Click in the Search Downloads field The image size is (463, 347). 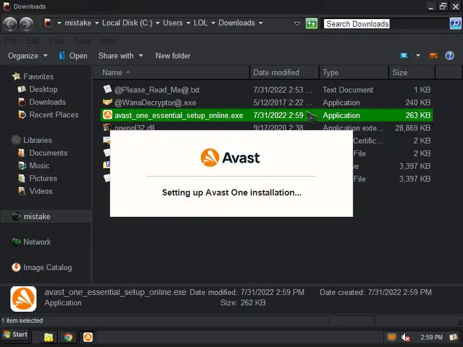point(385,24)
